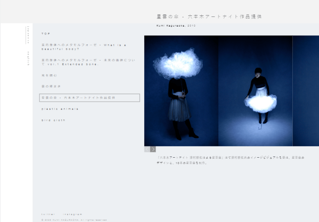The height and width of the screenshot is (222, 319).
Task: Open the plastic animals project
Action: (60, 109)
